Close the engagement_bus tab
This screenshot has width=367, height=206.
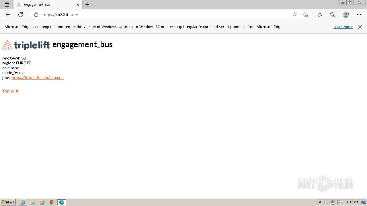(78, 5)
